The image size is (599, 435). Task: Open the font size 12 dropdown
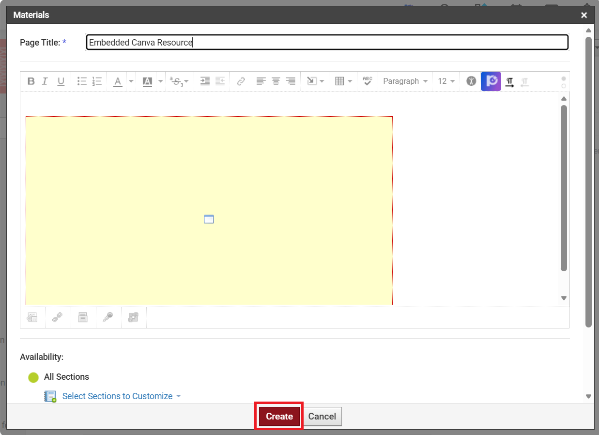[446, 81]
